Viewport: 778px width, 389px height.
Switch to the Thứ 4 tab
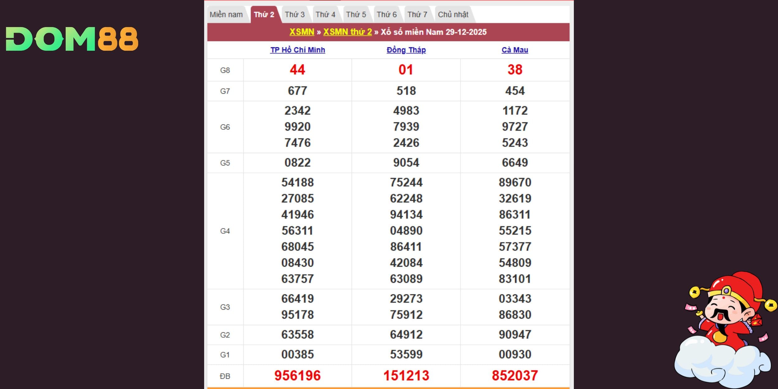(325, 15)
